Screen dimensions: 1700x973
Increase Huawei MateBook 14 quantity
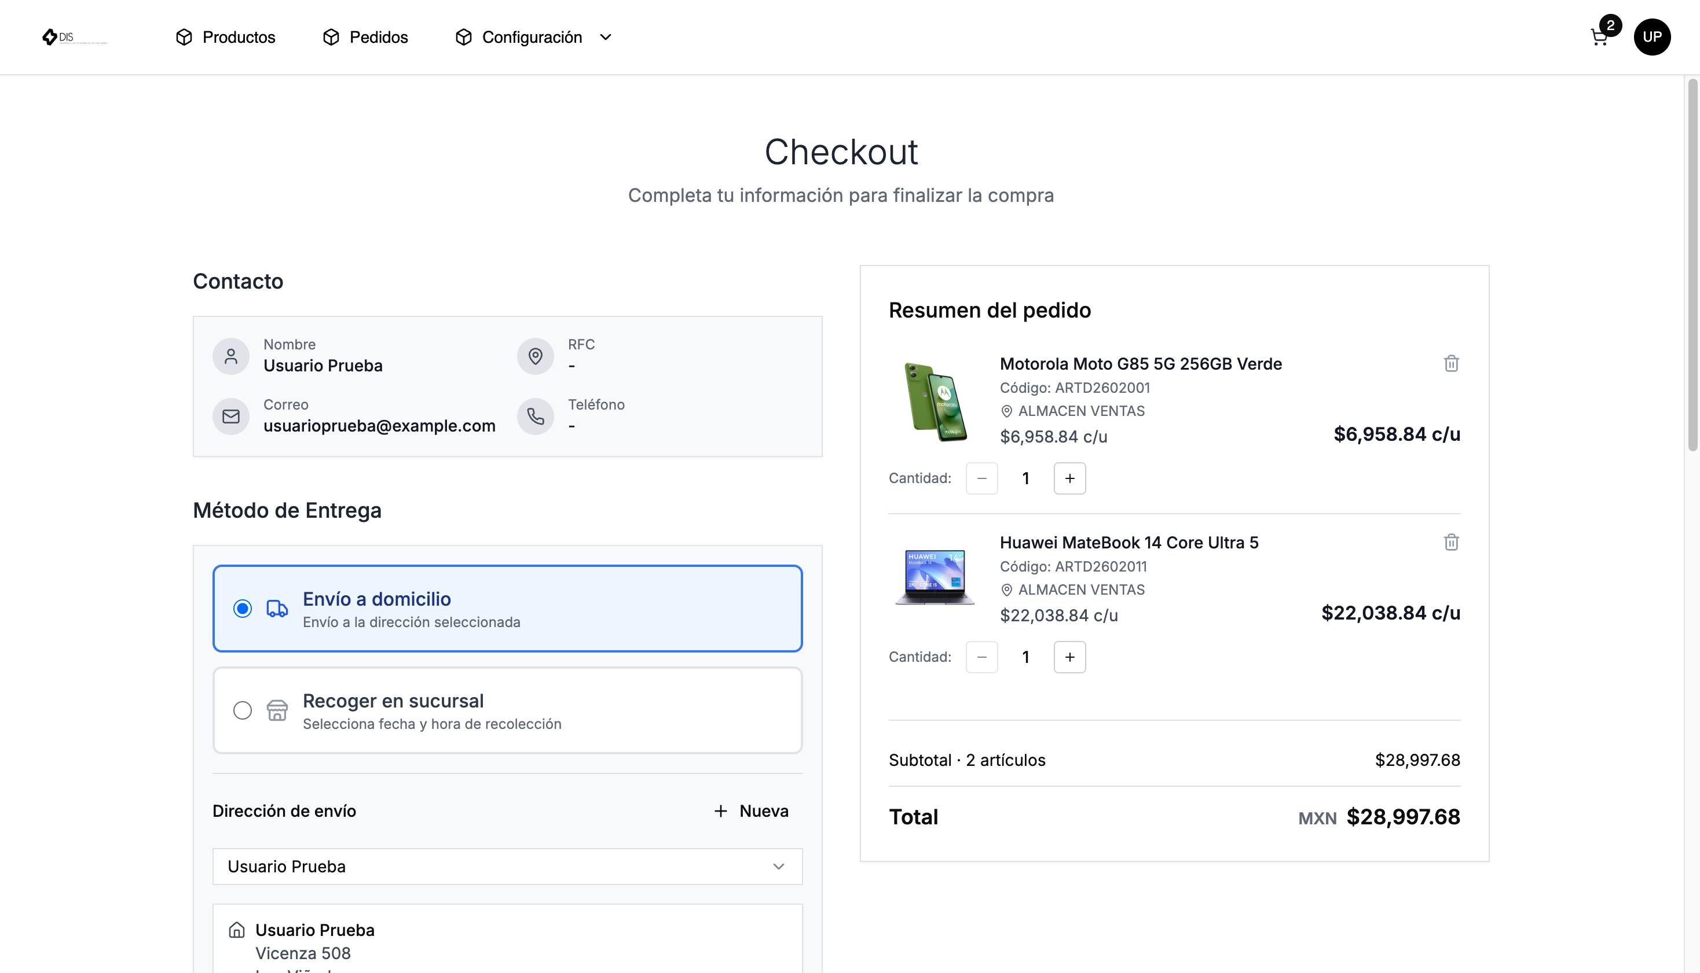1069,658
